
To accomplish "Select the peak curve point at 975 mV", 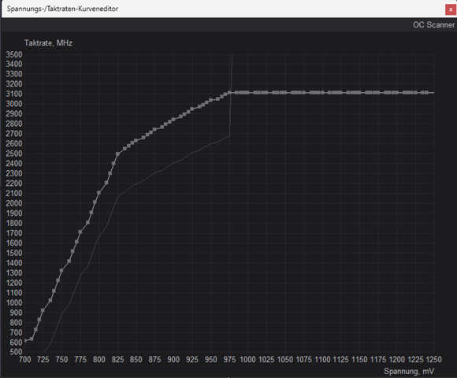I will click(229, 93).
